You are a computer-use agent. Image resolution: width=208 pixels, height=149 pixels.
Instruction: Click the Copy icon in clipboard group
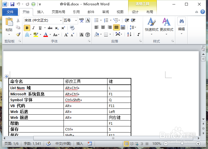pyautogui.click(x=18, y=27)
